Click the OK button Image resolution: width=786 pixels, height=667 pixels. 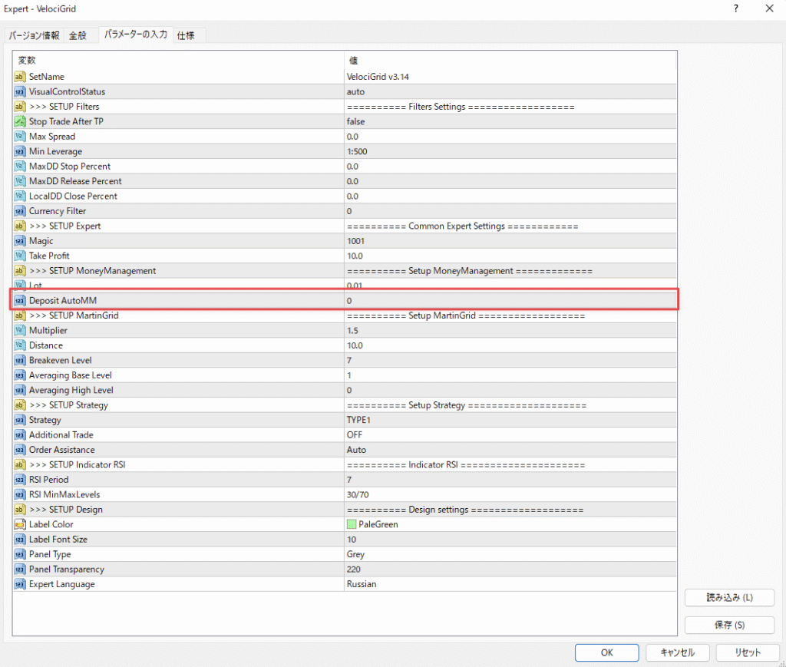[x=606, y=652]
